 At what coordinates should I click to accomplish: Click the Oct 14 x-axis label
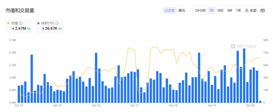click(x=19, y=105)
